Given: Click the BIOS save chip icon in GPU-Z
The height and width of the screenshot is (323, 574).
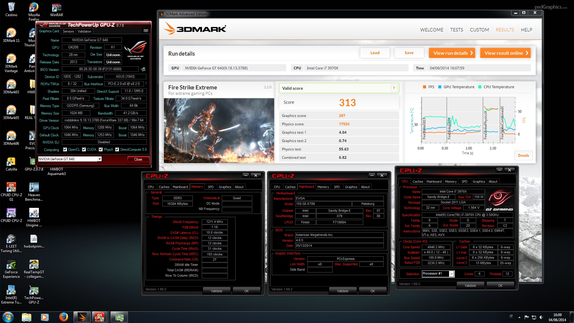Looking at the screenshot, I should point(143,69).
